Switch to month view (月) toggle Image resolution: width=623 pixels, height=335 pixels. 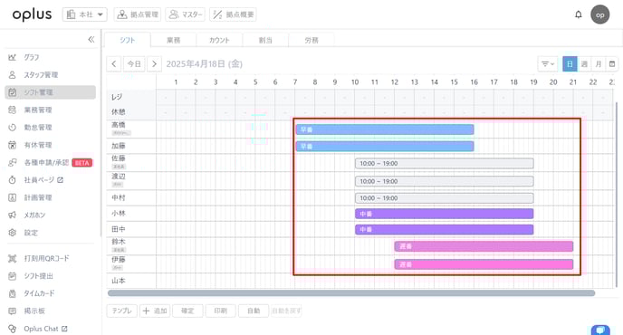[599, 64]
